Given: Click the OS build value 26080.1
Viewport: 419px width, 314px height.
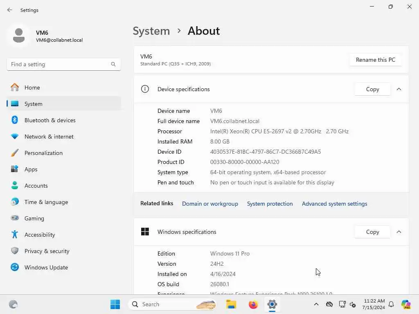Looking at the screenshot, I should pos(219,284).
